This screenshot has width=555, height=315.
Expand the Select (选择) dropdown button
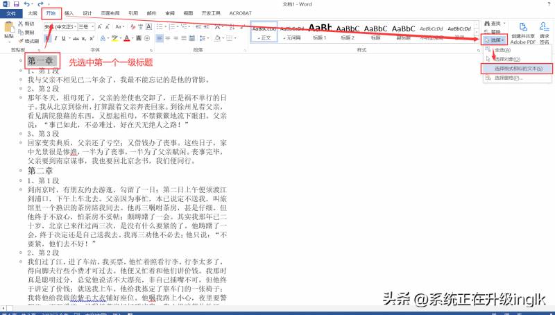(495, 40)
